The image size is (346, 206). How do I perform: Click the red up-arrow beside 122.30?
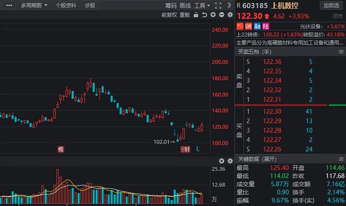click(x=267, y=16)
